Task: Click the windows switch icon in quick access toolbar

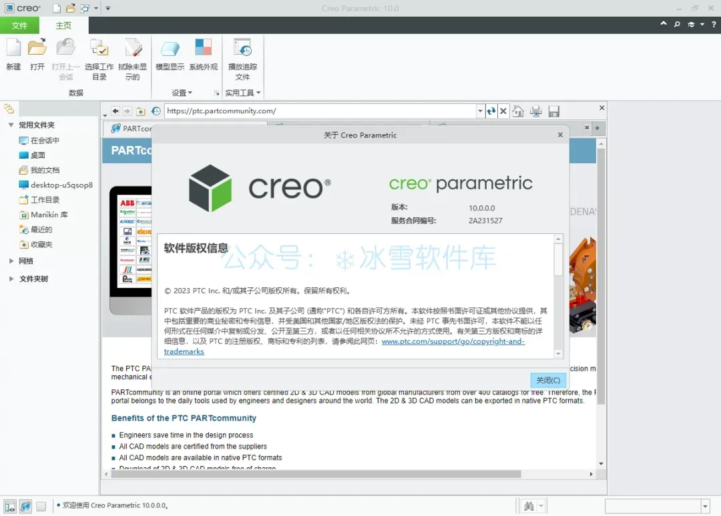Action: coord(85,8)
